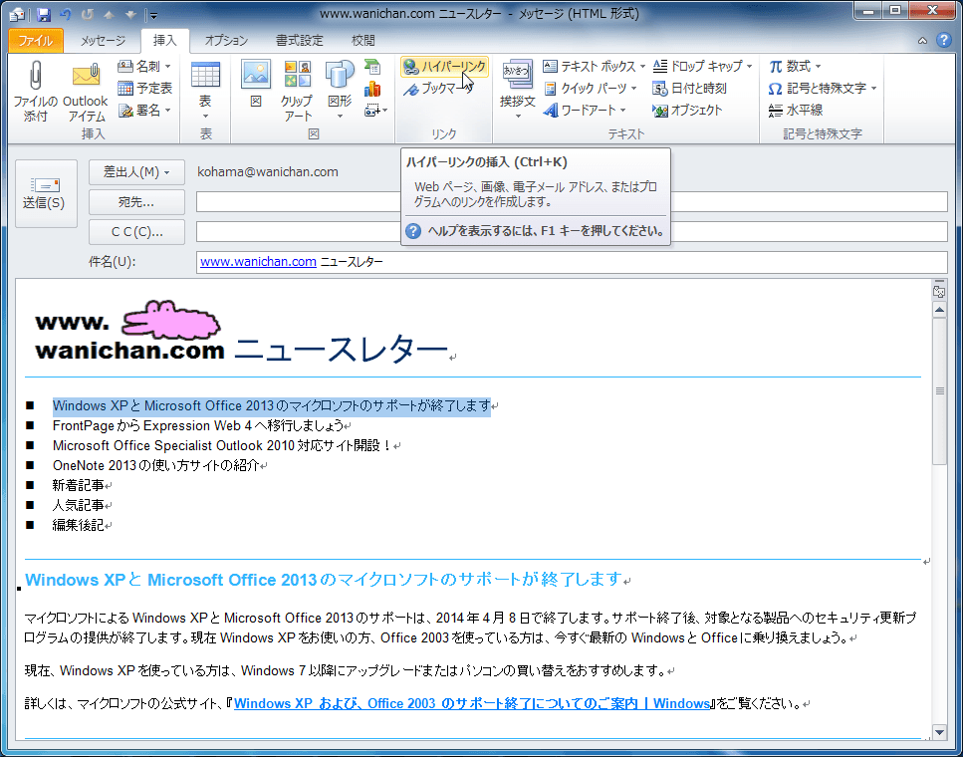The height and width of the screenshot is (757, 963).
Task: Click the message body scroll up arrow
Action: coord(939,311)
